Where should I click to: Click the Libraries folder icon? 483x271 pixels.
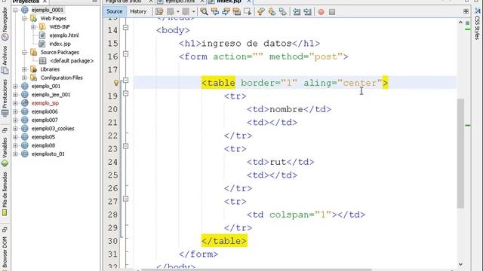[33, 69]
